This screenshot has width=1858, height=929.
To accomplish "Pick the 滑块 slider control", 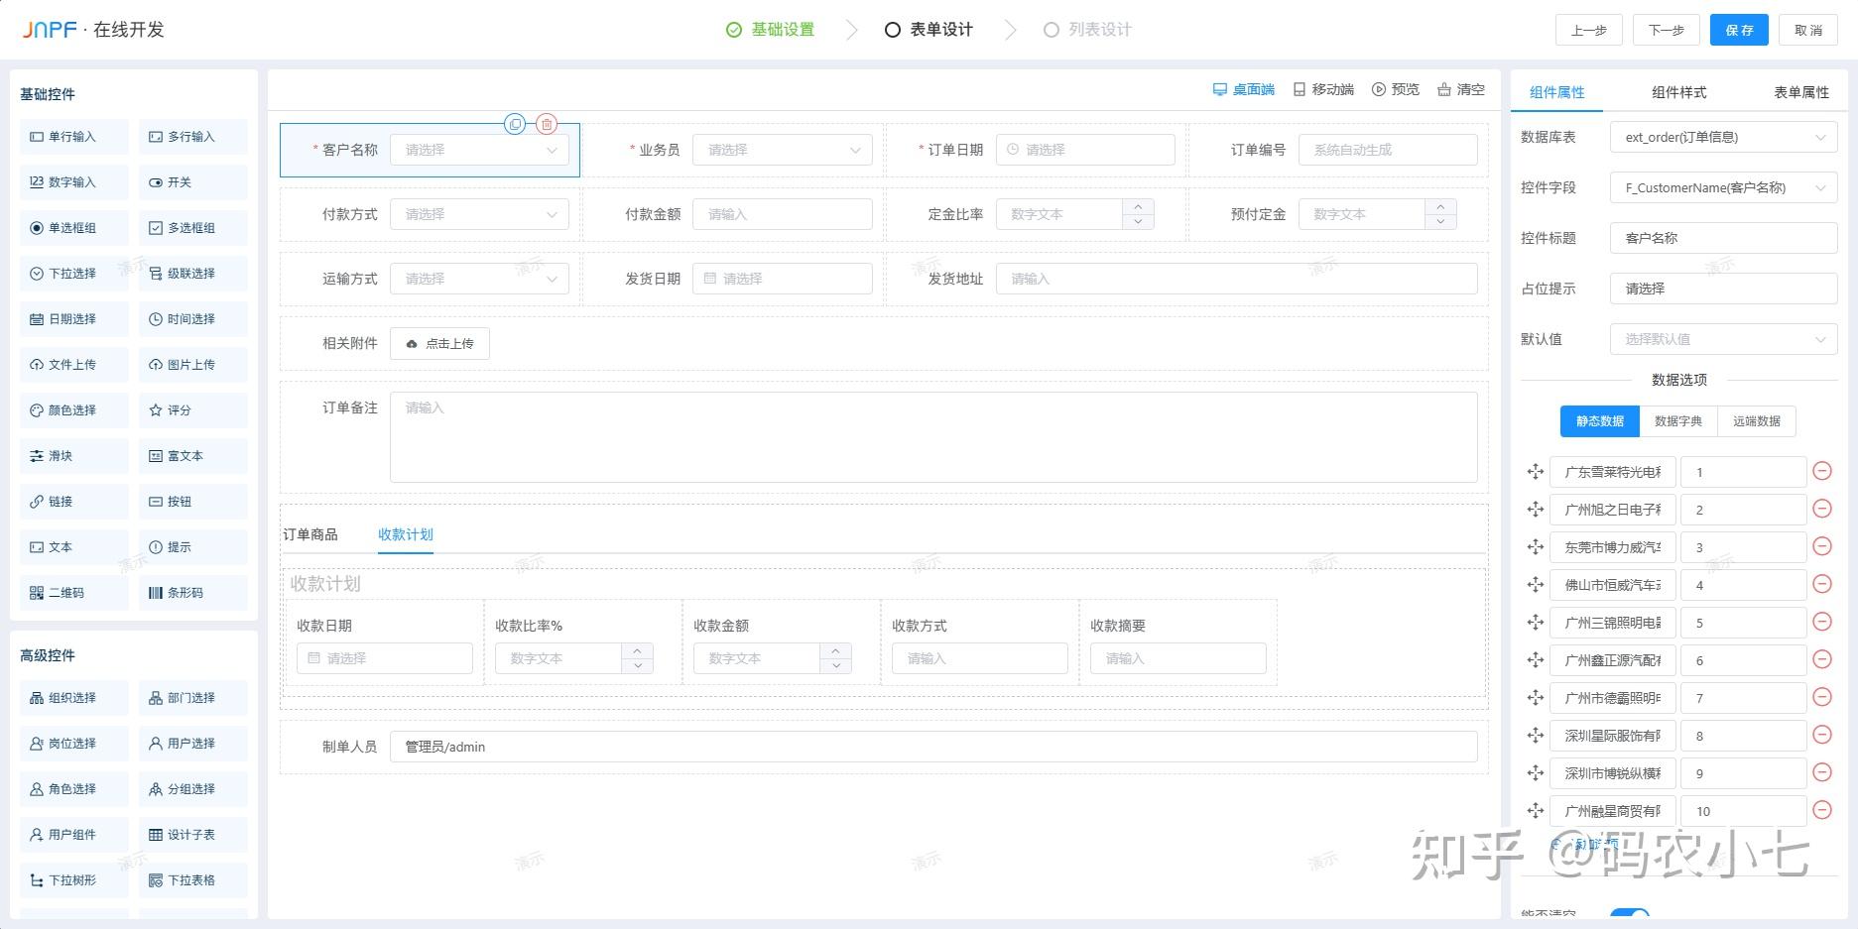I will (74, 456).
